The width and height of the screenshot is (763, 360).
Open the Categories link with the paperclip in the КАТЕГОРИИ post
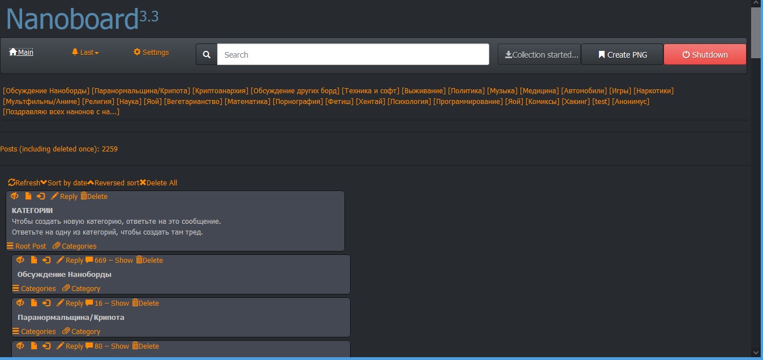click(75, 246)
